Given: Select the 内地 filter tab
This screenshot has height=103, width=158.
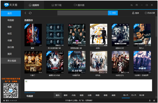Looking at the screenshot, I should point(73,95).
